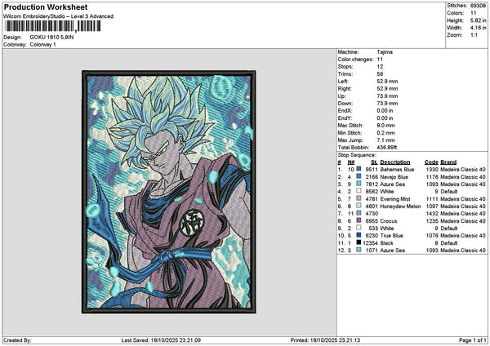The width and height of the screenshot is (490, 346).
Task: Click the Navajo Blue color swatch
Action: tap(359, 176)
